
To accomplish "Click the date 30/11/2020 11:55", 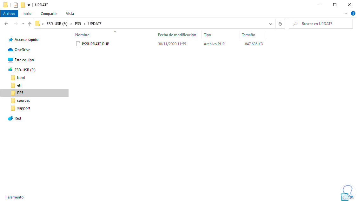I will pyautogui.click(x=172, y=44).
